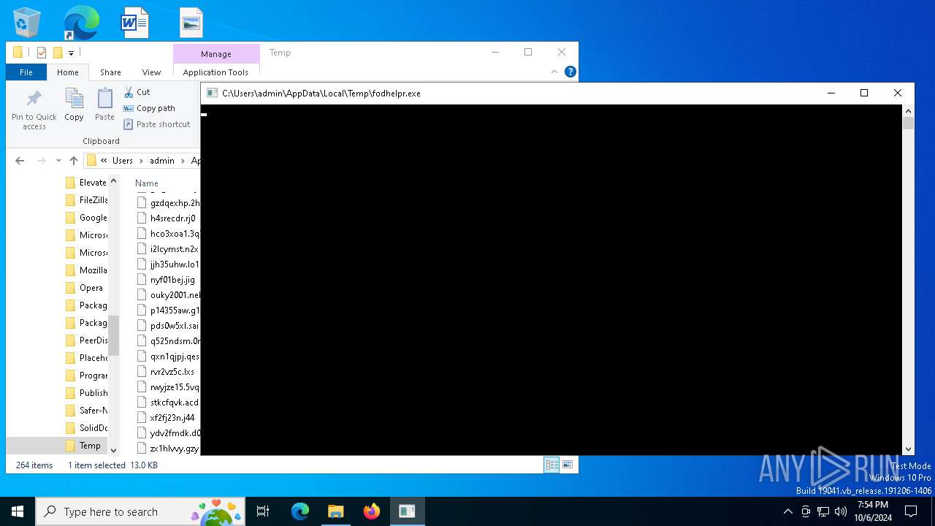Viewport: 935px width, 526px height.
Task: Open the Windows Start button
Action: [x=18, y=511]
